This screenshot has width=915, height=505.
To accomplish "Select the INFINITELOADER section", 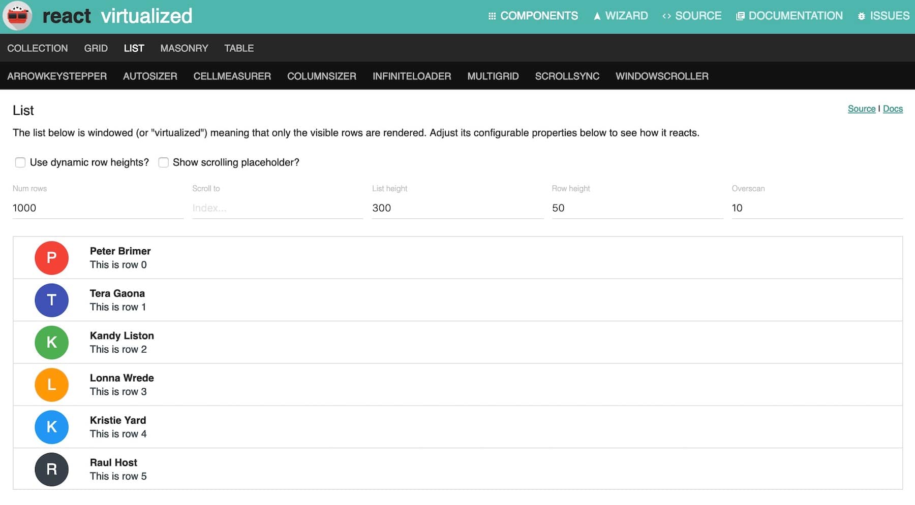I will point(412,76).
